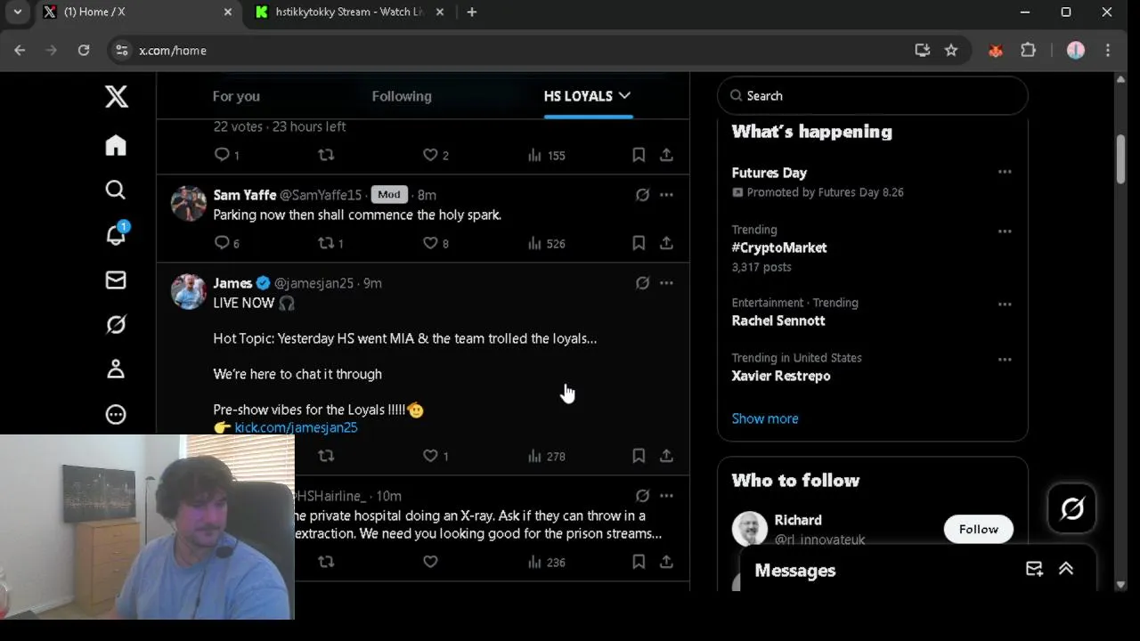Open More circle icon in sidebar
This screenshot has width=1140, height=641.
116,414
